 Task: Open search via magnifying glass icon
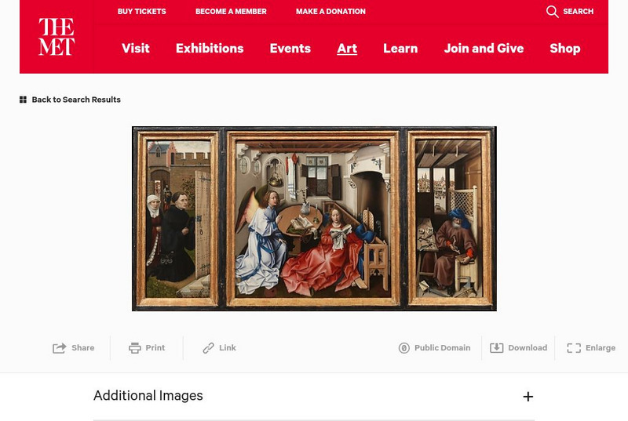553,11
